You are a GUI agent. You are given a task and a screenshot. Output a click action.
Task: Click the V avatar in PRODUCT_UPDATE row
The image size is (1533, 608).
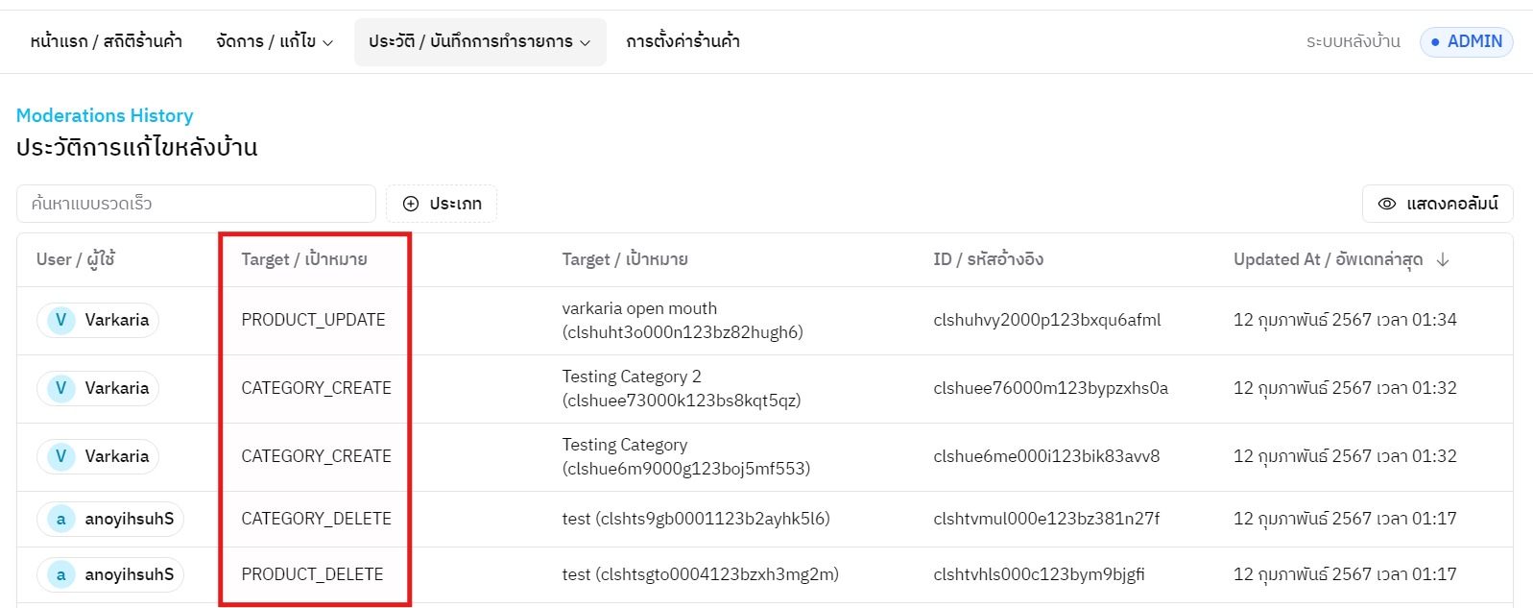[x=60, y=320]
